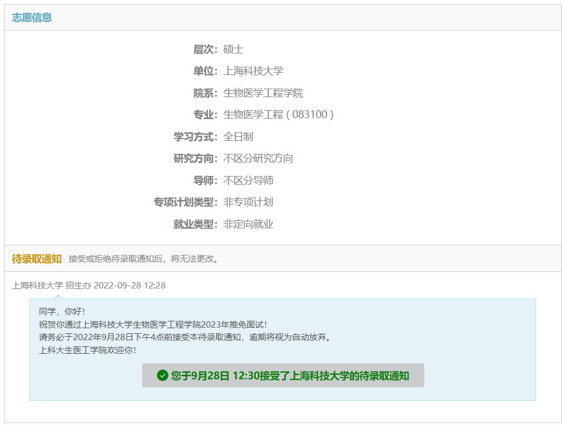Click the 导师 field label
The image size is (564, 427).
pyautogui.click(x=205, y=180)
